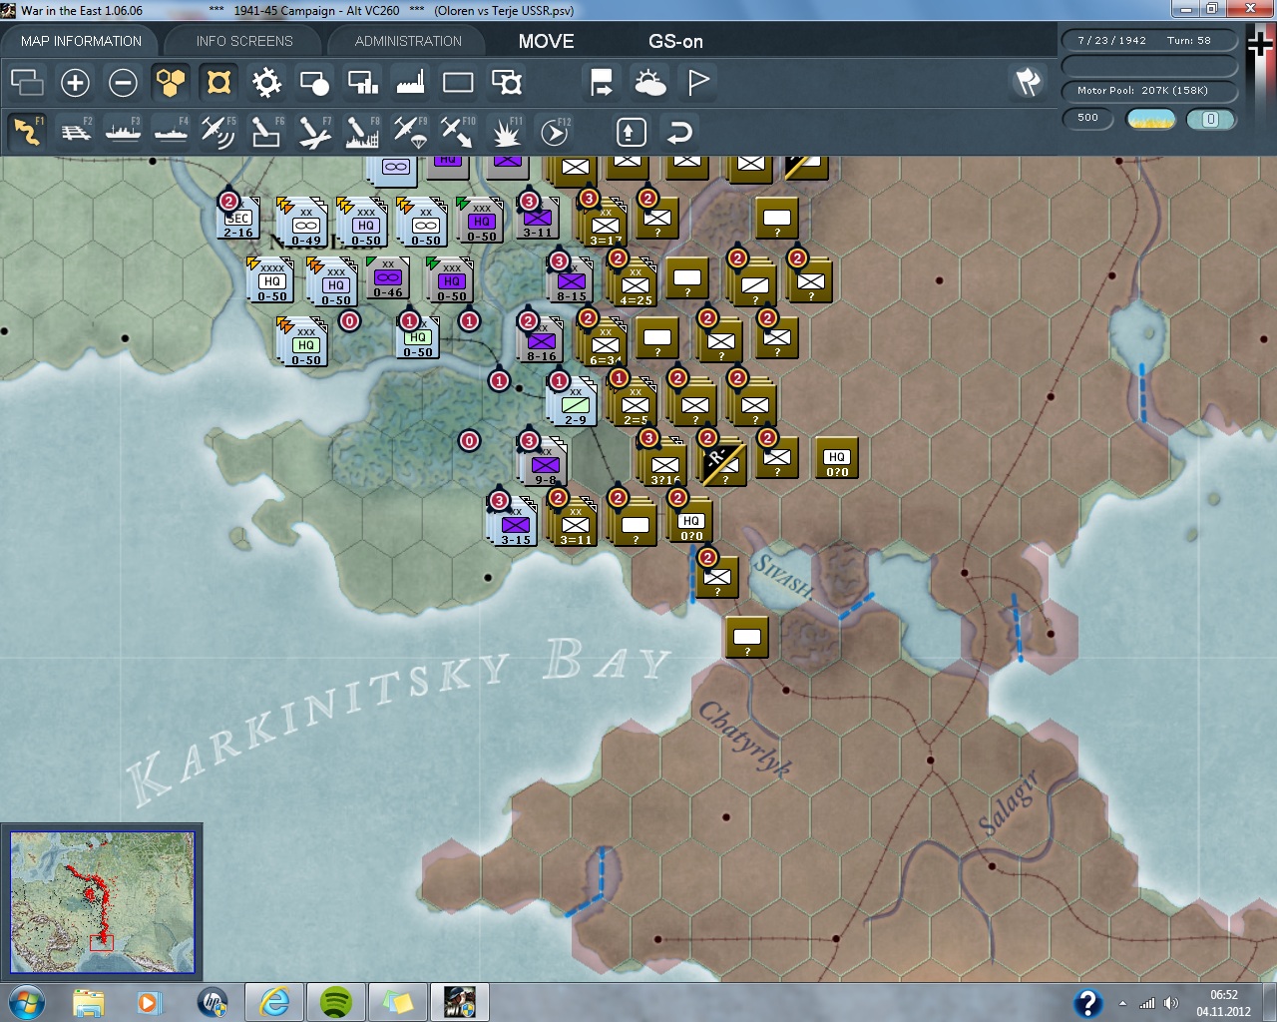
Task: Select the F5 air recon mode
Action: point(218,132)
